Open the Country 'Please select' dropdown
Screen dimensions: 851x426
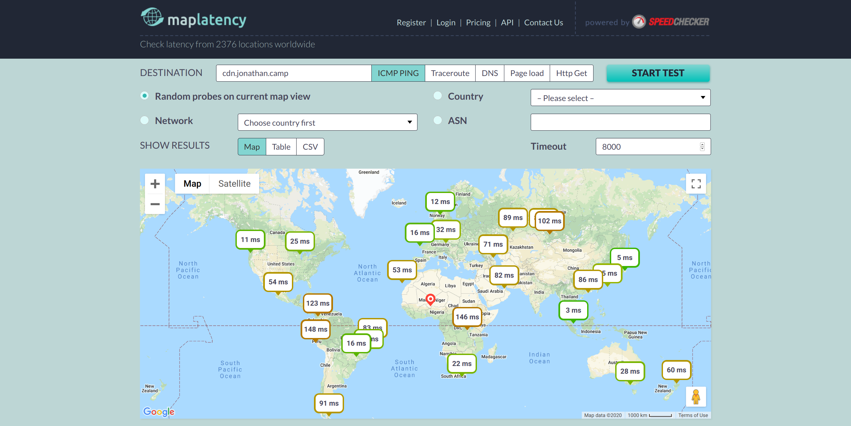620,98
